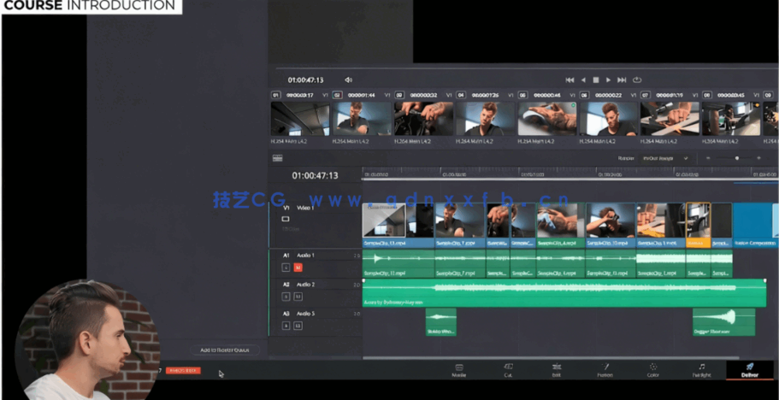Image resolution: width=779 pixels, height=400 pixels.
Task: Play the timeline forward
Action: coord(608,79)
